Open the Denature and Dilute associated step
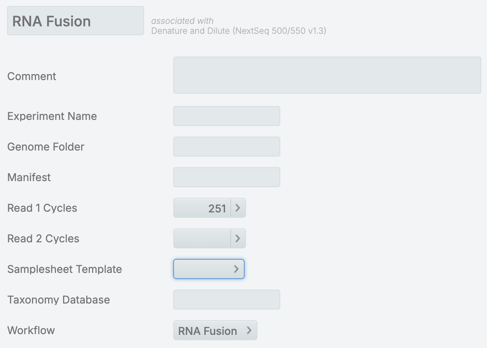This screenshot has height=348, width=487. (x=239, y=31)
